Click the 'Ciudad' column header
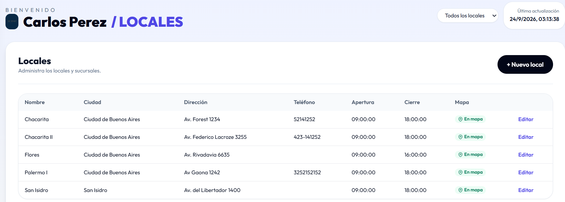This screenshot has height=202, width=565. (x=92, y=102)
